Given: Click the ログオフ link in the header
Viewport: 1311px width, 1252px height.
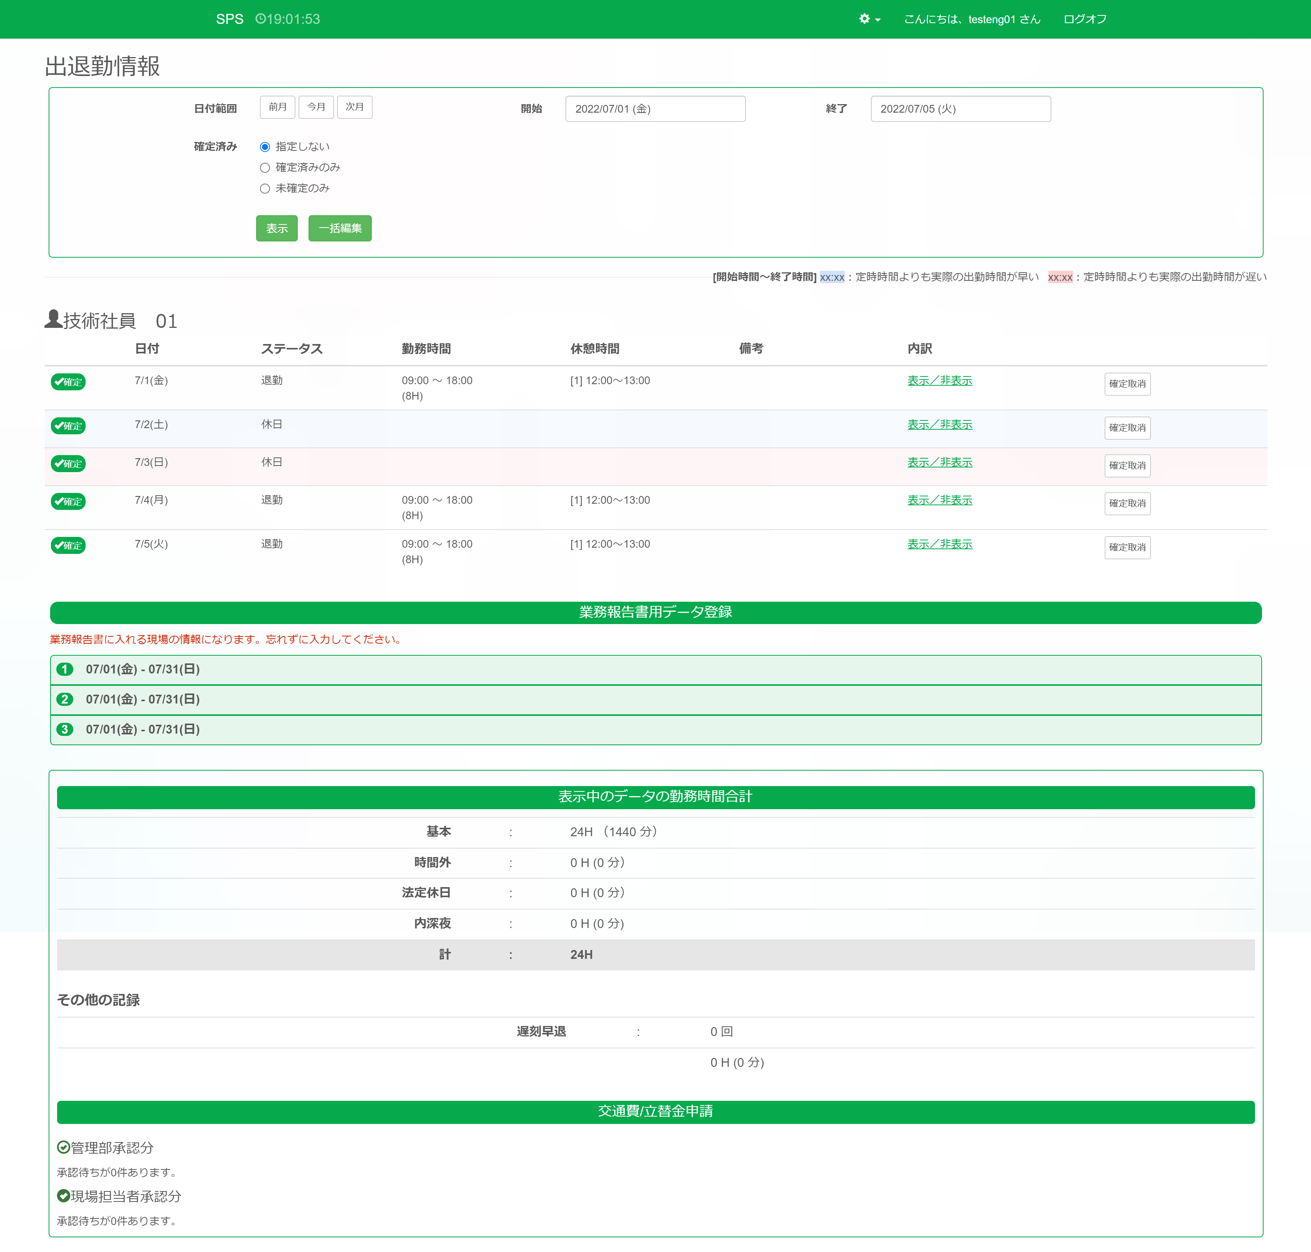Looking at the screenshot, I should tap(1085, 19).
